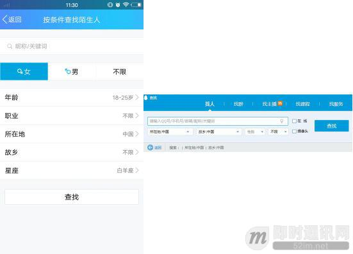Viewport: 353px width, 254px height.
Task: Select the 不限 gender option
Action: (120, 71)
